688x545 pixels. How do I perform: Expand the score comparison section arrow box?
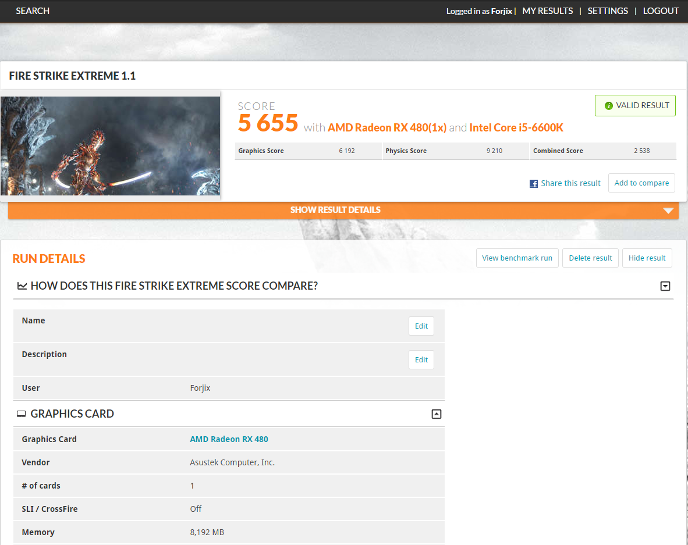point(665,286)
